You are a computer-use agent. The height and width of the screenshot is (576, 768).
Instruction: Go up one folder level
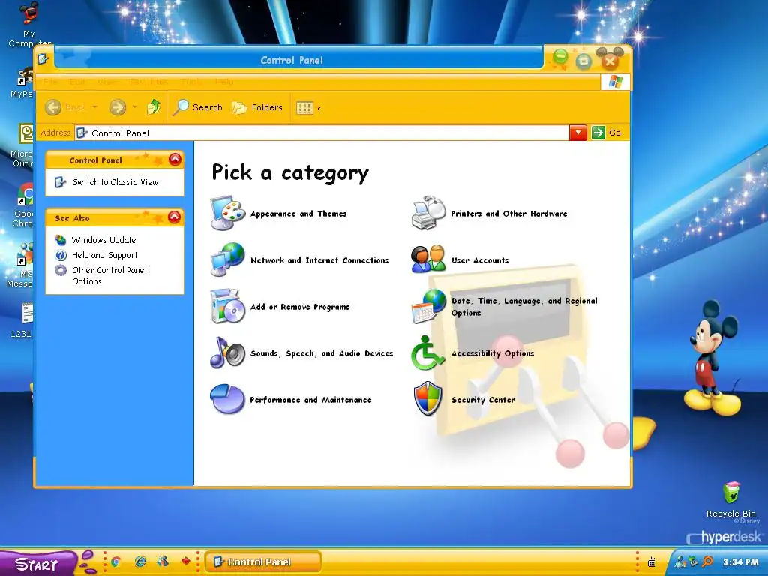pyautogui.click(x=154, y=106)
